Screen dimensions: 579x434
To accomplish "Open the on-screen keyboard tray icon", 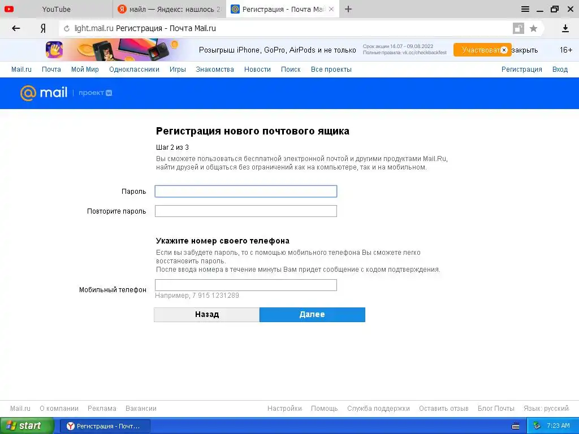I will (x=516, y=426).
